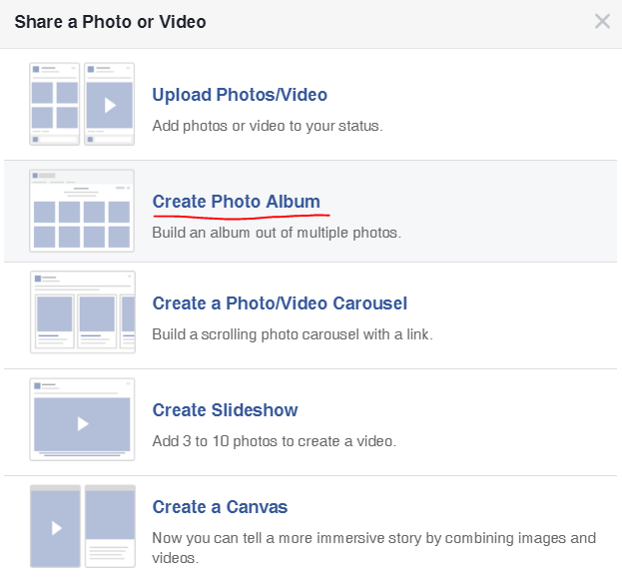Click the carousel layout icon
The width and height of the screenshot is (622, 584).
(82, 311)
